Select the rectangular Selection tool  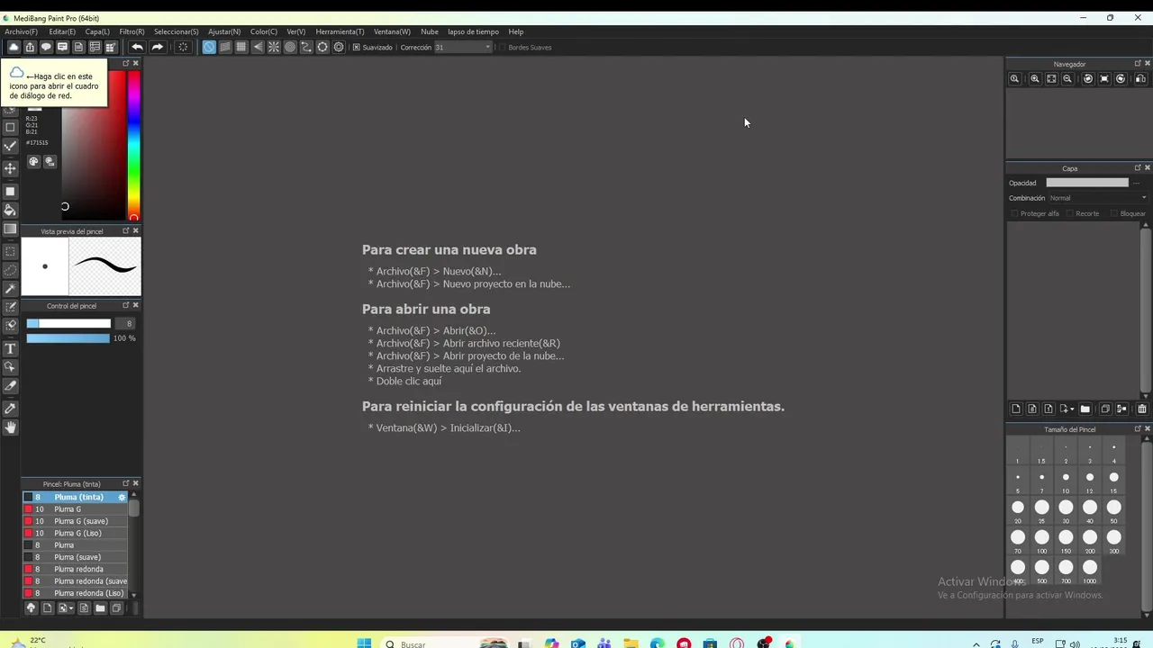point(11,251)
